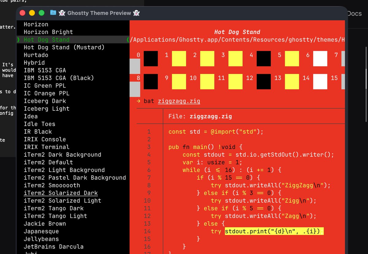Click the yellow swatch for color 11
Screen dimensions: 368x254
click(236, 82)
